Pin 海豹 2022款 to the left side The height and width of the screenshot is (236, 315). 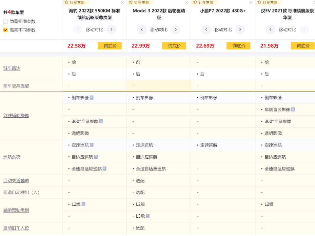coord(74,2)
